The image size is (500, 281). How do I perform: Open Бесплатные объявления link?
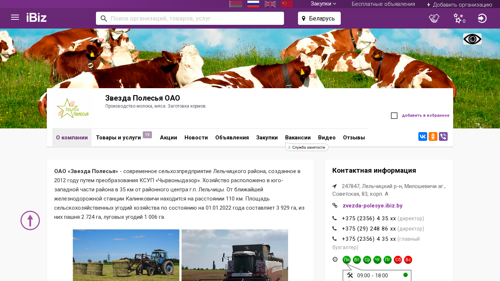tap(383, 4)
